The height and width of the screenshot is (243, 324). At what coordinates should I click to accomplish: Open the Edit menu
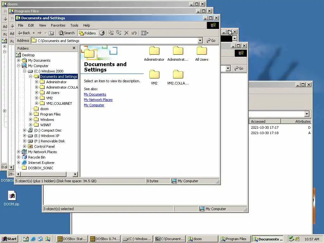(x=31, y=25)
